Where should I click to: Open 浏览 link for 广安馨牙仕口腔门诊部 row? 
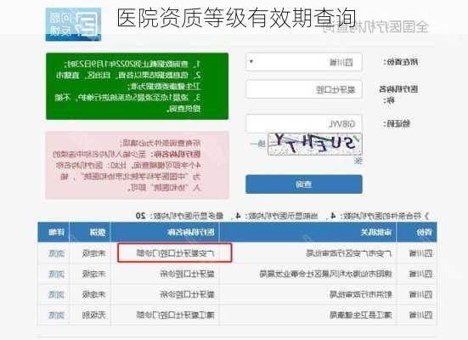(56, 253)
